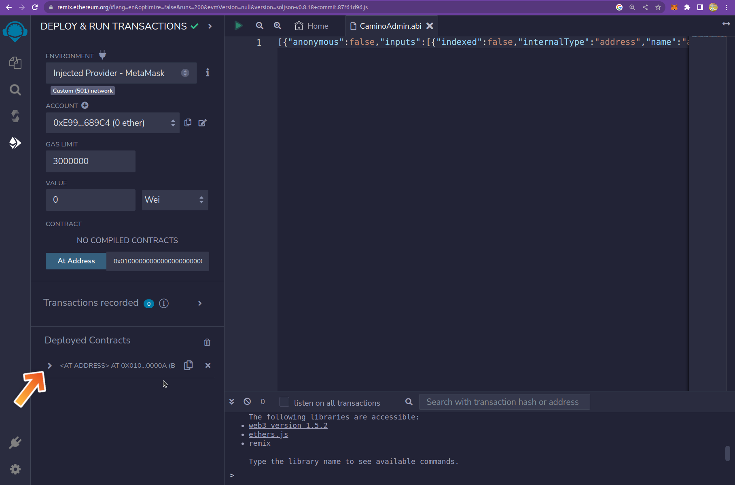Click the At Address button
Viewport: 735px width, 485px height.
click(76, 261)
